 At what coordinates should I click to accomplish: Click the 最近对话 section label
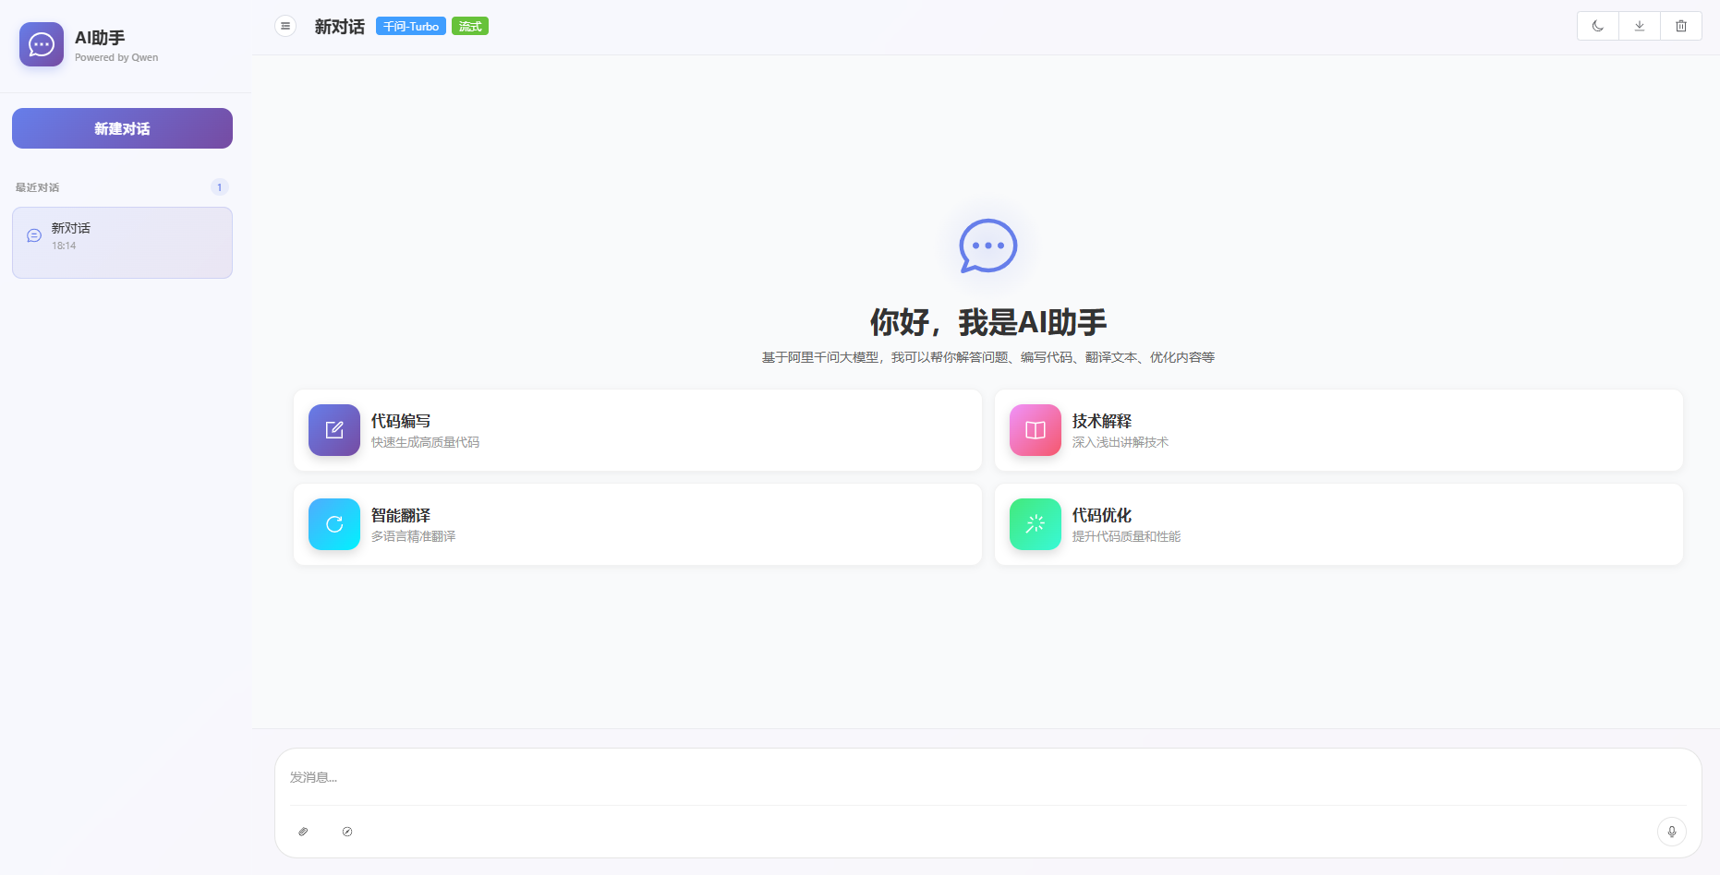click(x=36, y=186)
